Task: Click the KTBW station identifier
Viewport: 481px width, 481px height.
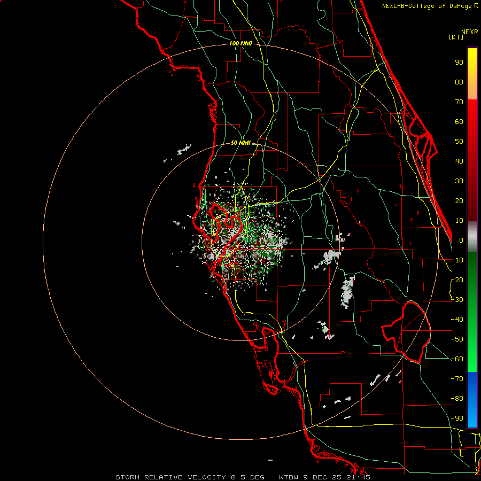Action: (290, 477)
